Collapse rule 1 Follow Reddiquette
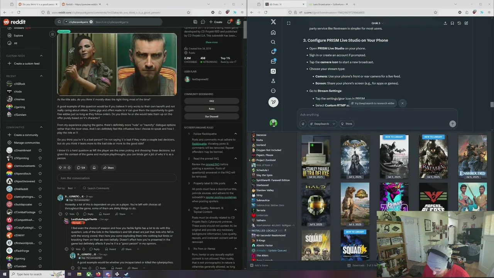The width and height of the screenshot is (494, 278). pos(235,134)
